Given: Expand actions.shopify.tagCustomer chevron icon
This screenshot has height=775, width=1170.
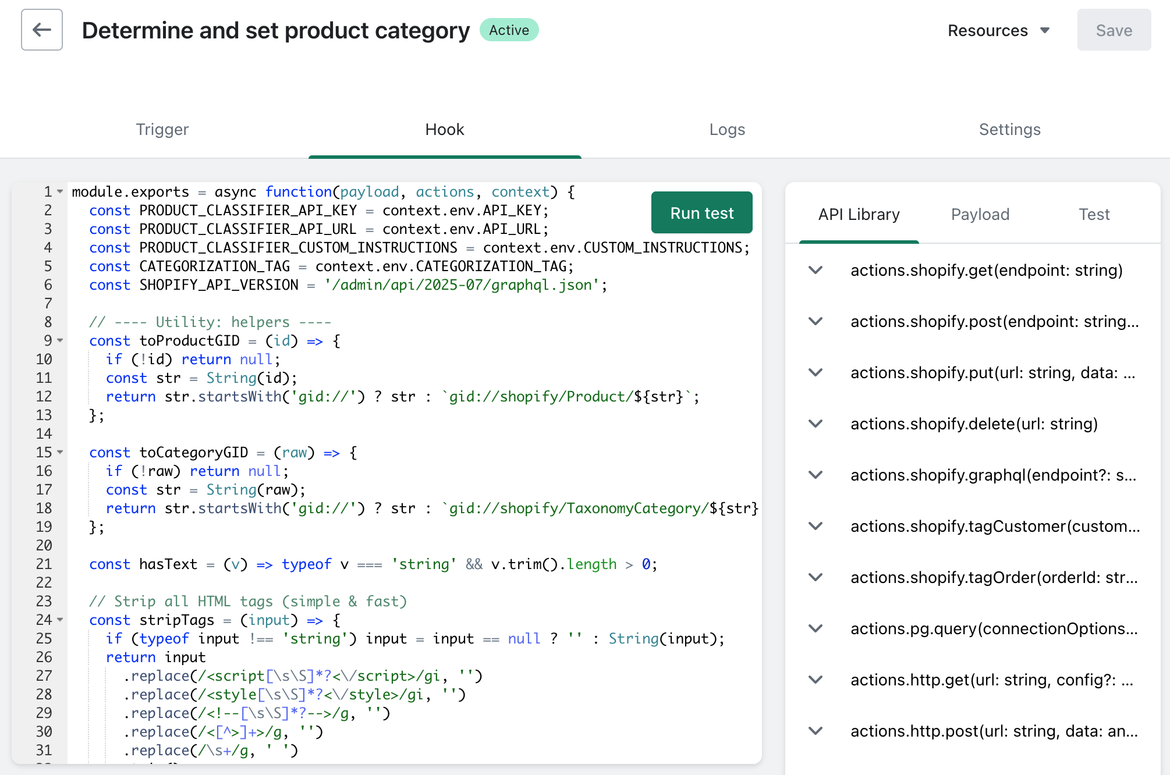Looking at the screenshot, I should (816, 526).
